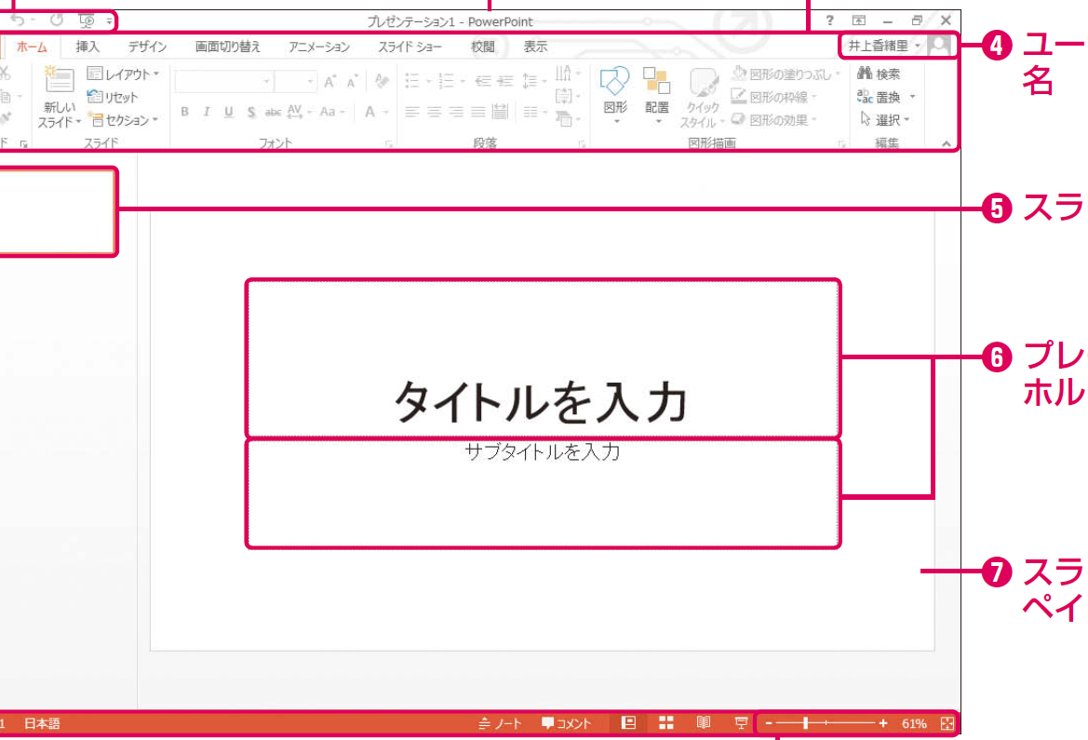Screen dimensions: 1088x740
Task: Toggle italic formatting (I)
Action: (206, 112)
